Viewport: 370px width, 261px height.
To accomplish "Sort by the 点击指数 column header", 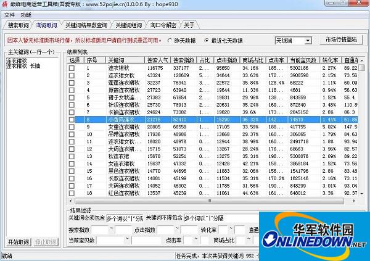I will (x=227, y=60).
